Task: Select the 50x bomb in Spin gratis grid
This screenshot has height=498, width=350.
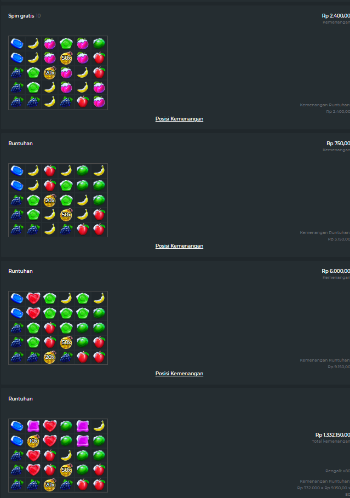Action: pyautogui.click(x=66, y=58)
